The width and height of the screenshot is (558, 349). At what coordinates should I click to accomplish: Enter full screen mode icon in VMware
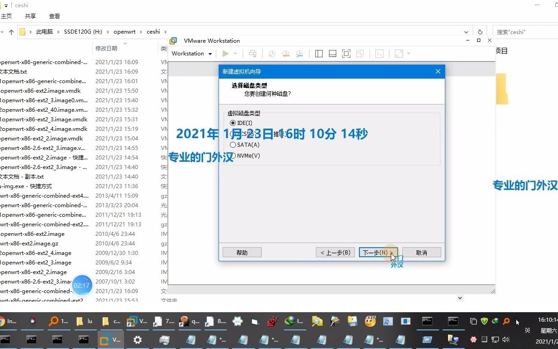[x=346, y=54]
